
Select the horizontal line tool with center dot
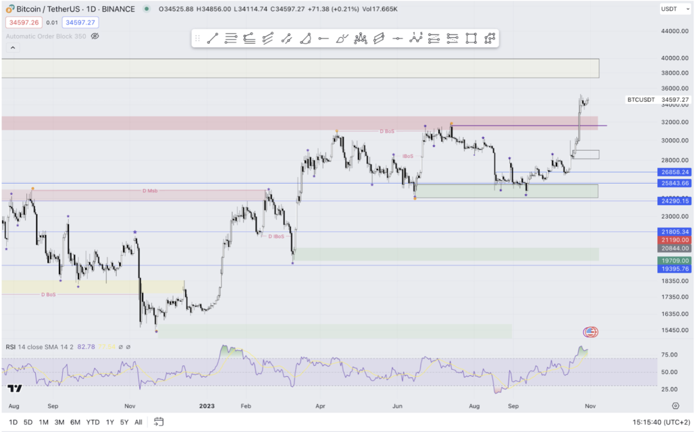(398, 38)
